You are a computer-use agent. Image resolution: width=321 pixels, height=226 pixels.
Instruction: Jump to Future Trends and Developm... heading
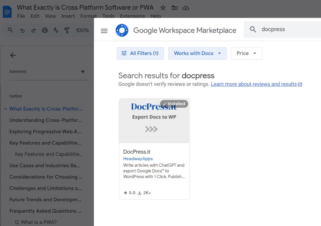(x=45, y=200)
